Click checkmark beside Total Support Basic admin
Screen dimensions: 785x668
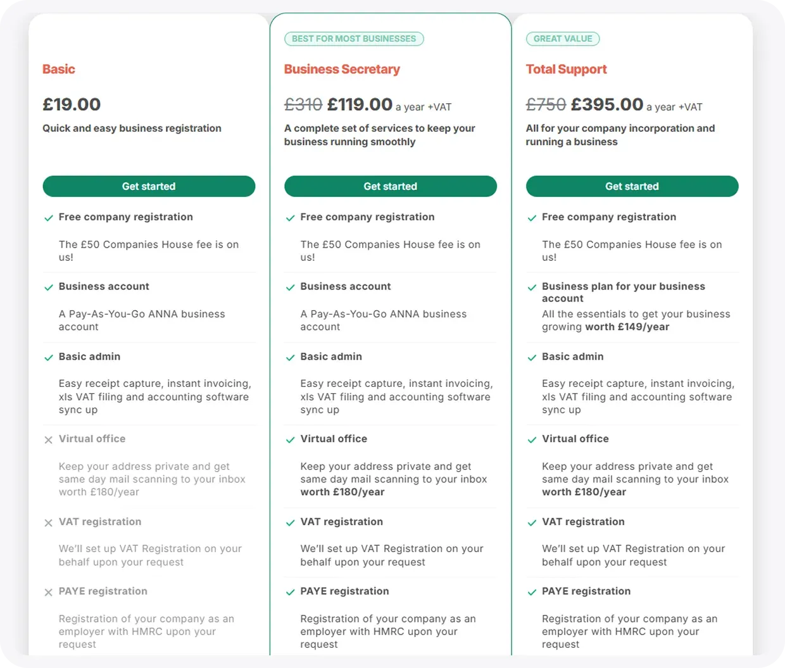point(532,357)
